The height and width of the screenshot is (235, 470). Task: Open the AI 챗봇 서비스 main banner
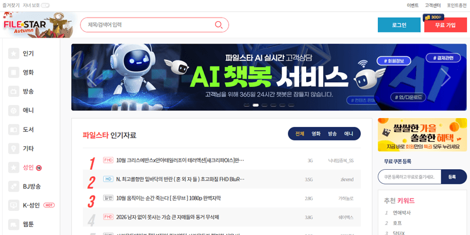[x=269, y=77]
